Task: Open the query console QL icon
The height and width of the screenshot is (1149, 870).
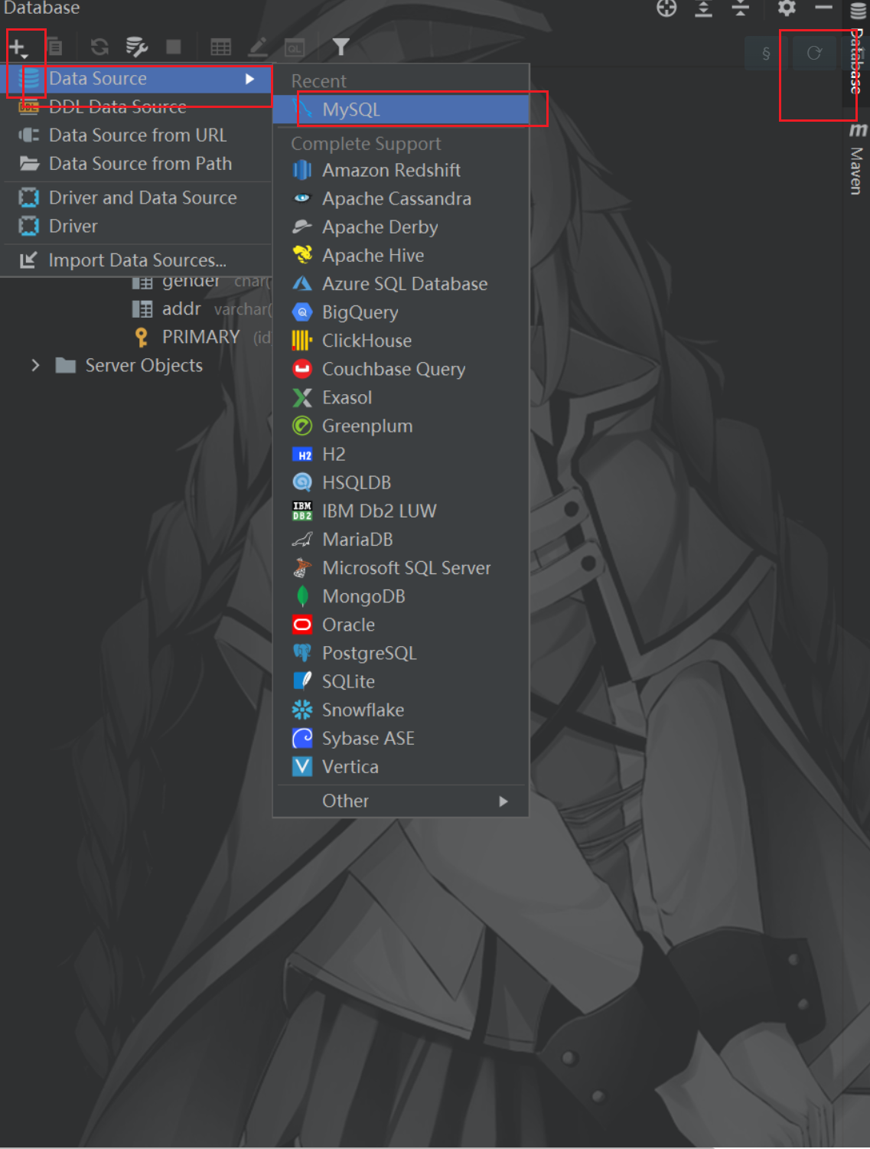Action: coord(295,47)
